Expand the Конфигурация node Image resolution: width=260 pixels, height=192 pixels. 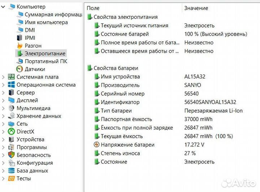tap(3, 163)
